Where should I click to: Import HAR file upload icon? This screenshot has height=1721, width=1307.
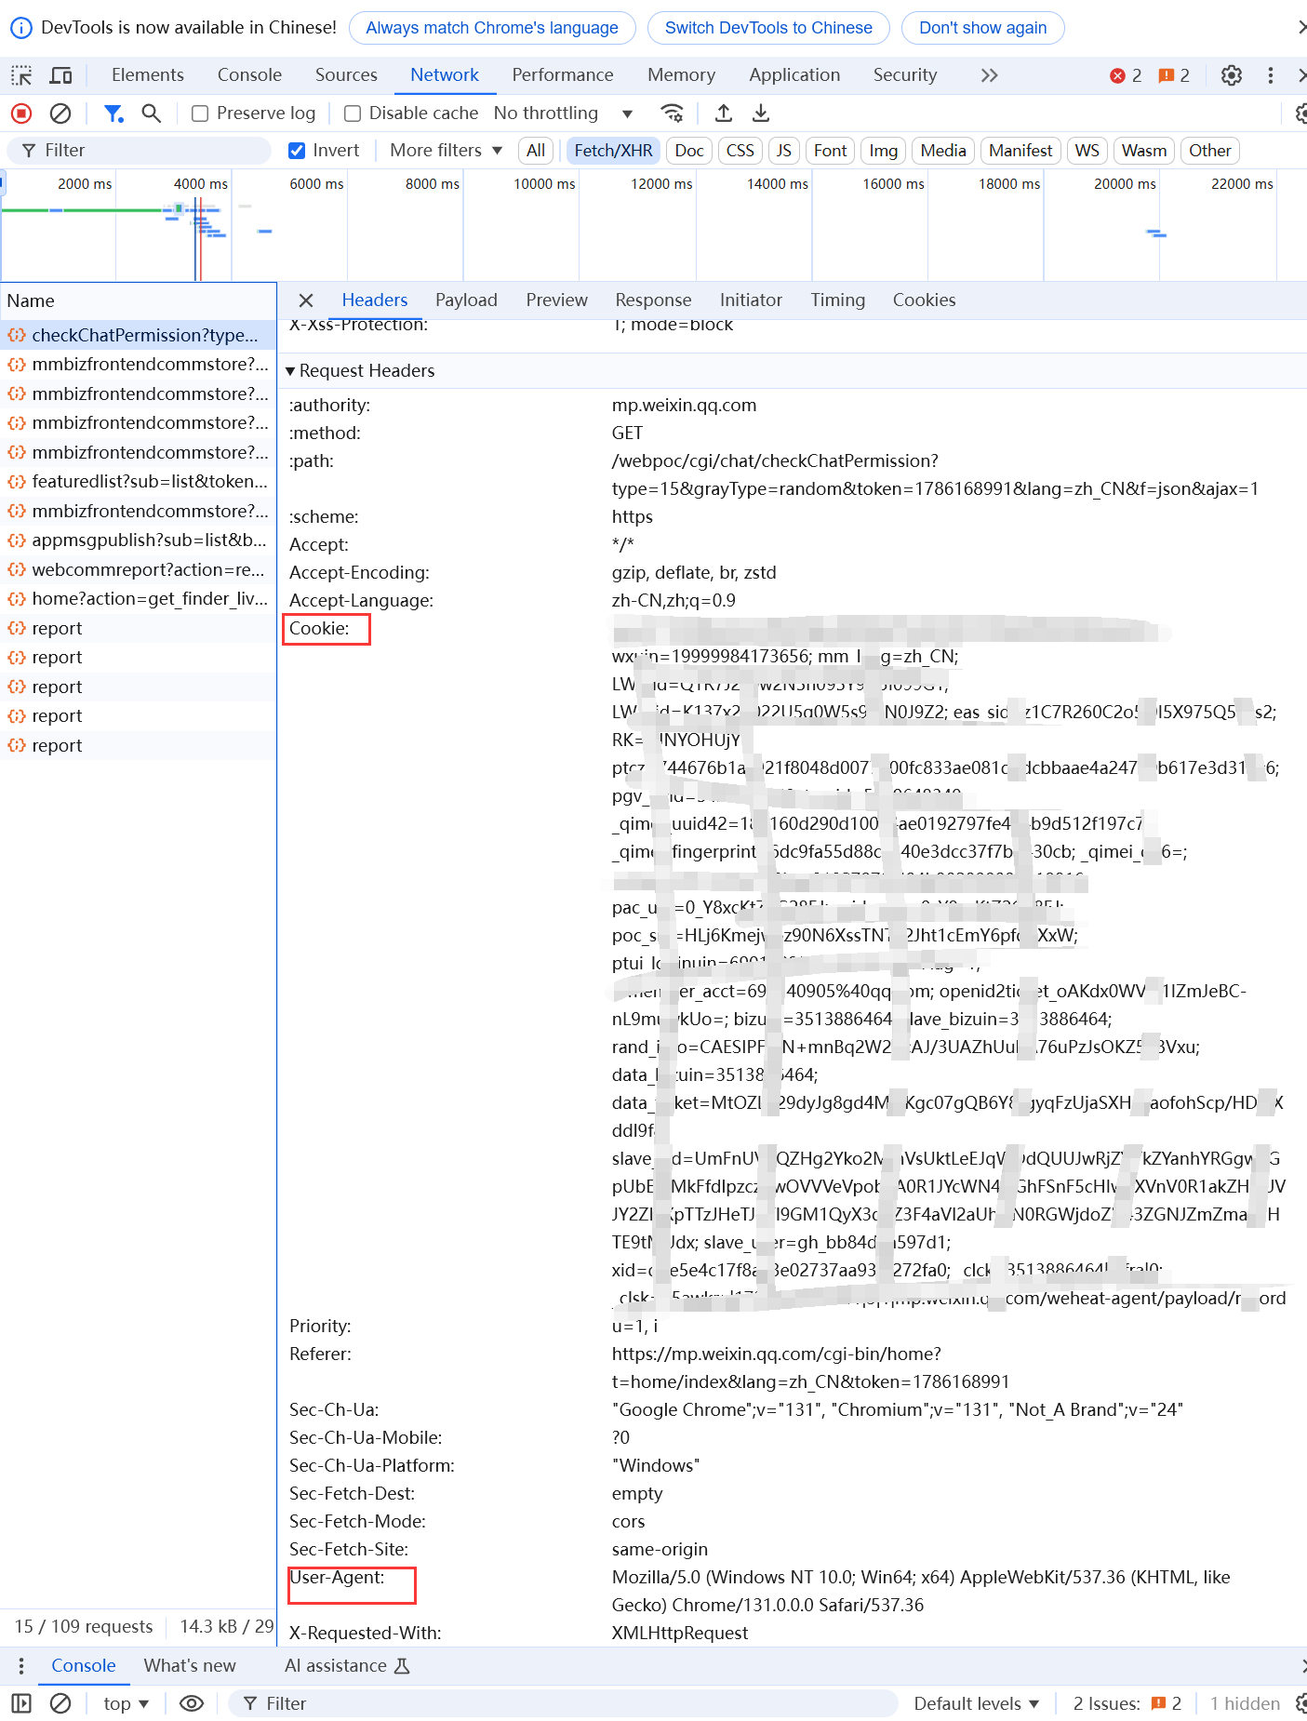click(x=724, y=113)
